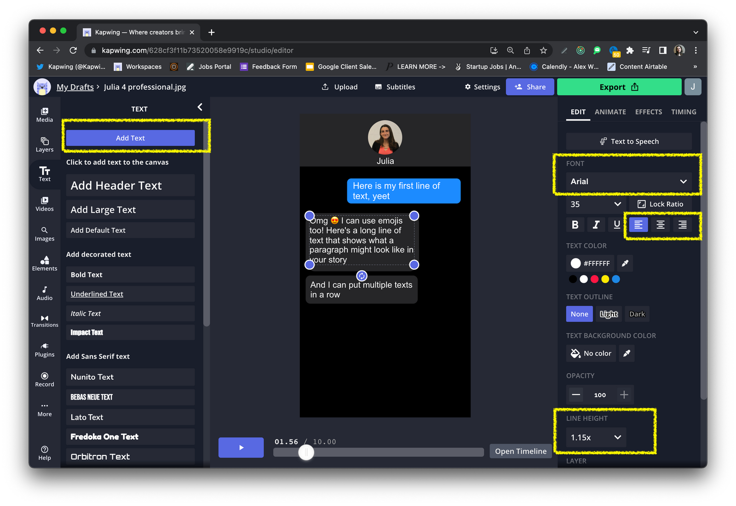Click the Add Text button
The width and height of the screenshot is (736, 506).
(130, 138)
